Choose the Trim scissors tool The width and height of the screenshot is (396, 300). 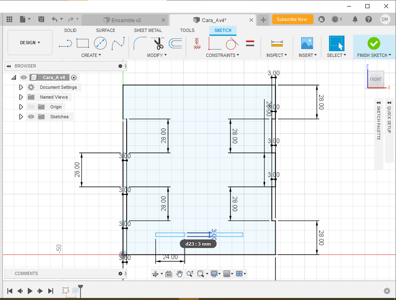click(x=158, y=43)
